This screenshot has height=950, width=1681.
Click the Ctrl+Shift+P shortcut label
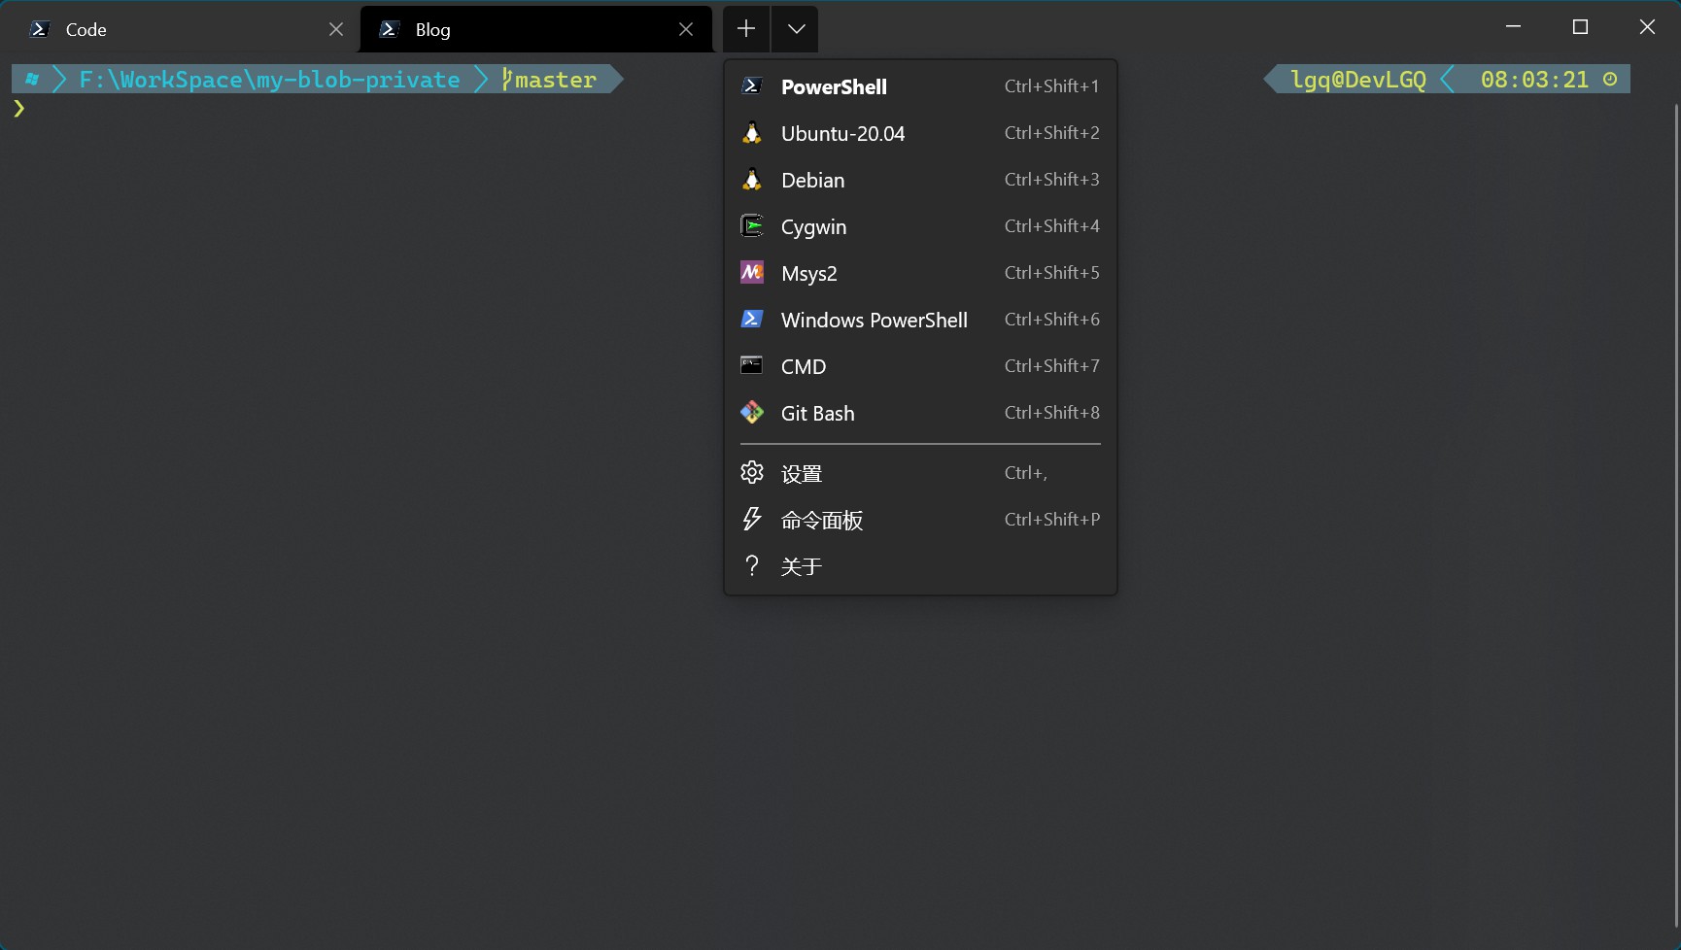click(1052, 520)
